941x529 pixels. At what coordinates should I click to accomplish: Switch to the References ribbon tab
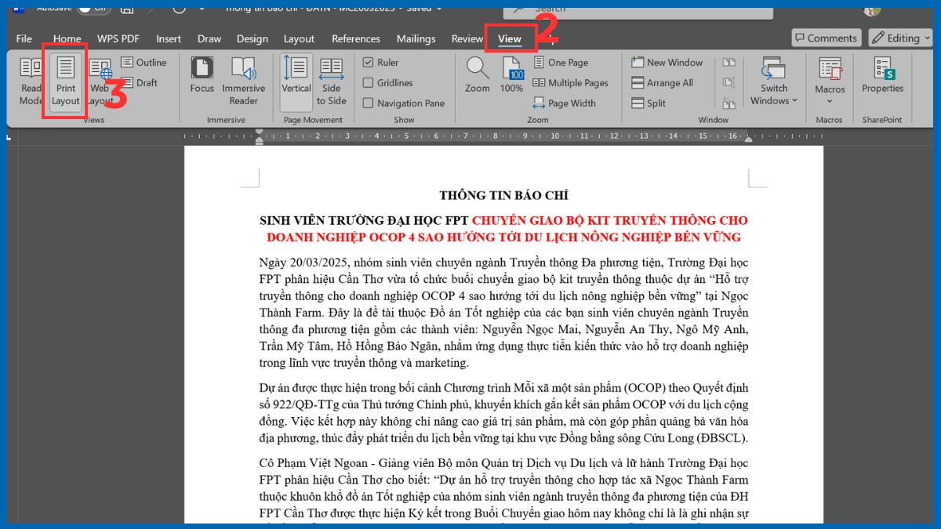point(355,38)
